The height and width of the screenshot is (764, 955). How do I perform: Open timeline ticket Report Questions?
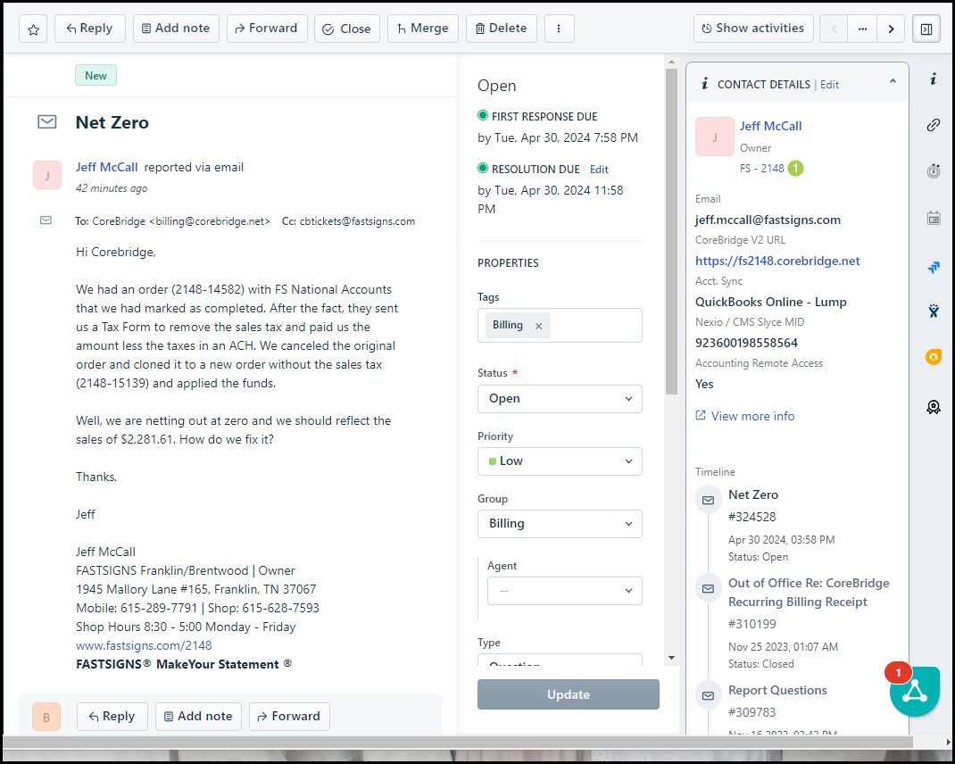777,690
